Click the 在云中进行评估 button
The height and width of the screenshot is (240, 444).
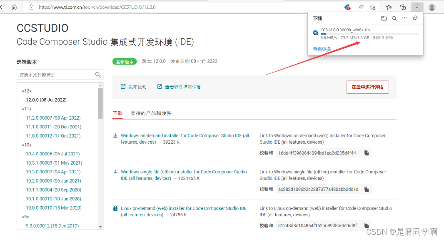(367, 87)
